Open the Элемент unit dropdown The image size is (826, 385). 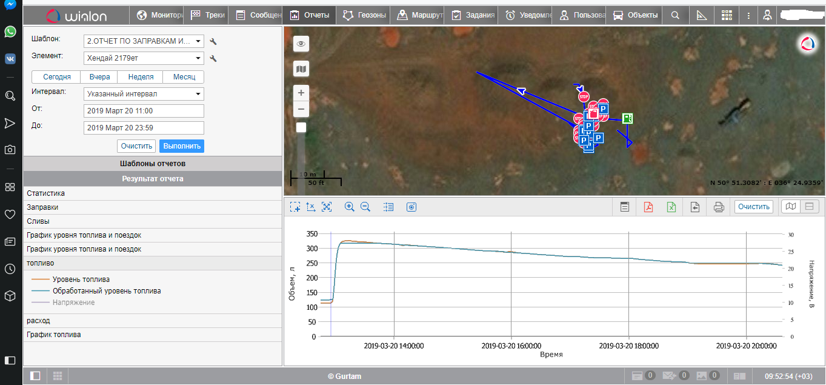point(144,58)
